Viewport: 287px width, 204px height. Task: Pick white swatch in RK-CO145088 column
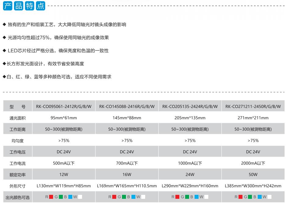pos(143,197)
